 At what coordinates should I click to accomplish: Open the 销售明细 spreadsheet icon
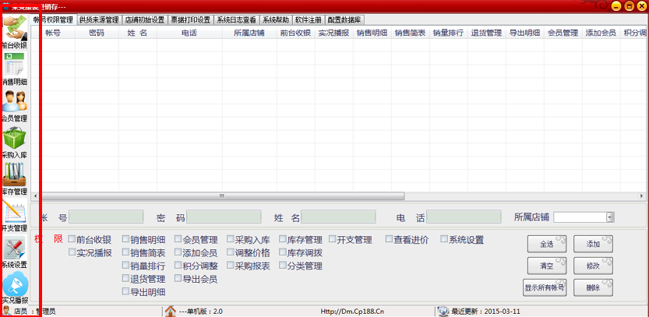click(15, 64)
